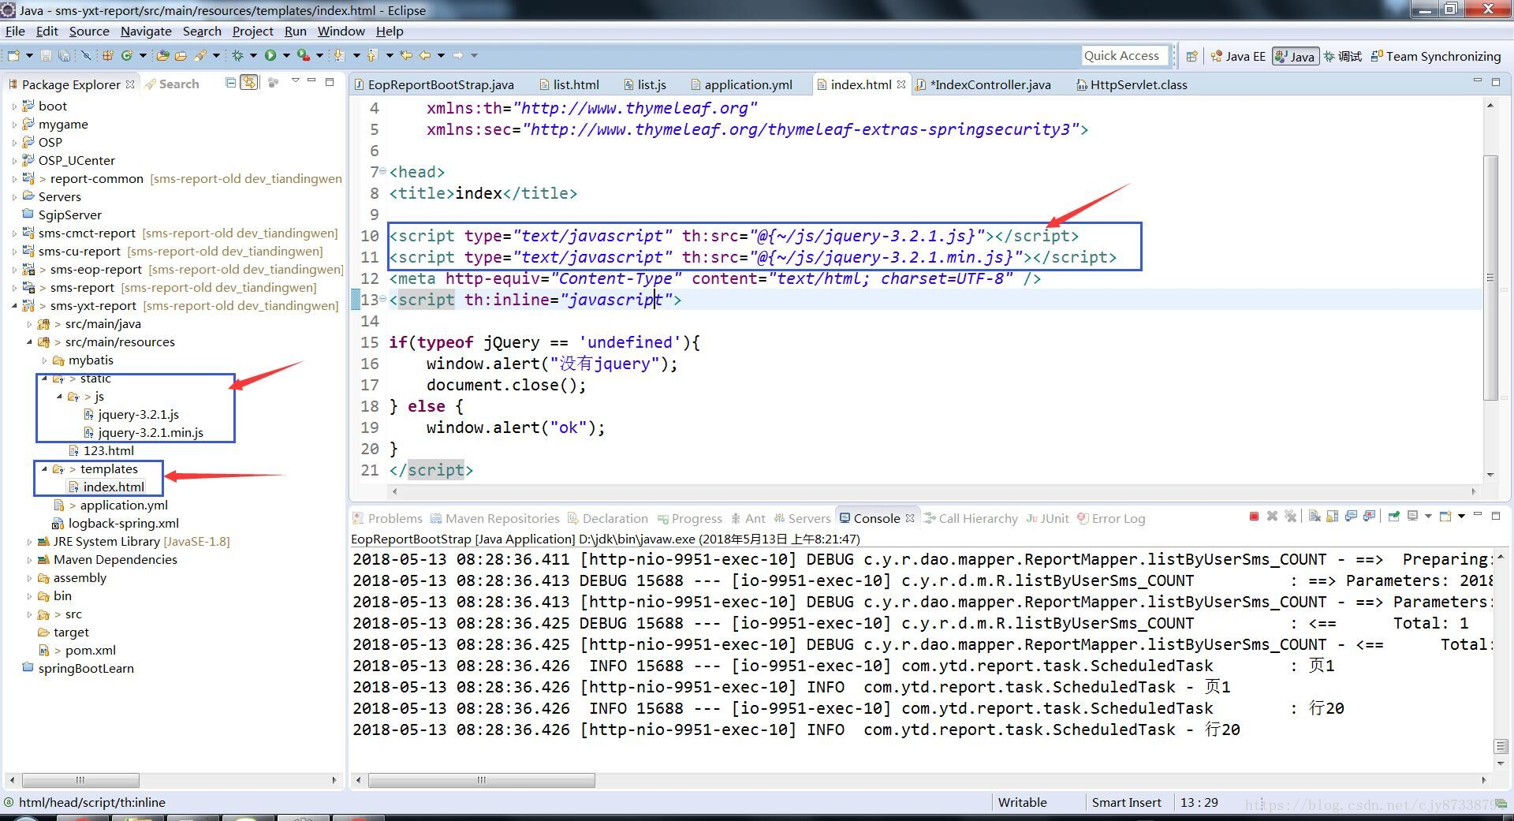Expand Maven Dependencies node
1514x821 pixels.
(29, 559)
